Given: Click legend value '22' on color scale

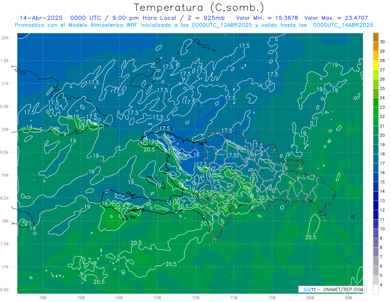Looking at the screenshot, I should (383, 117).
